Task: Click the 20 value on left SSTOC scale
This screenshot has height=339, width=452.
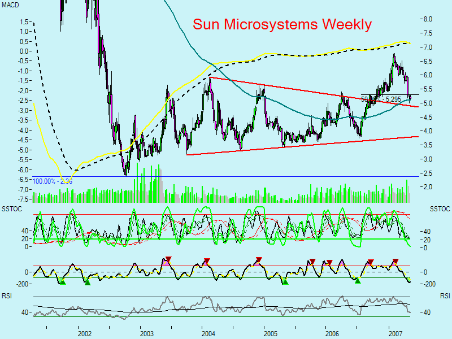Action: [x=25, y=238]
